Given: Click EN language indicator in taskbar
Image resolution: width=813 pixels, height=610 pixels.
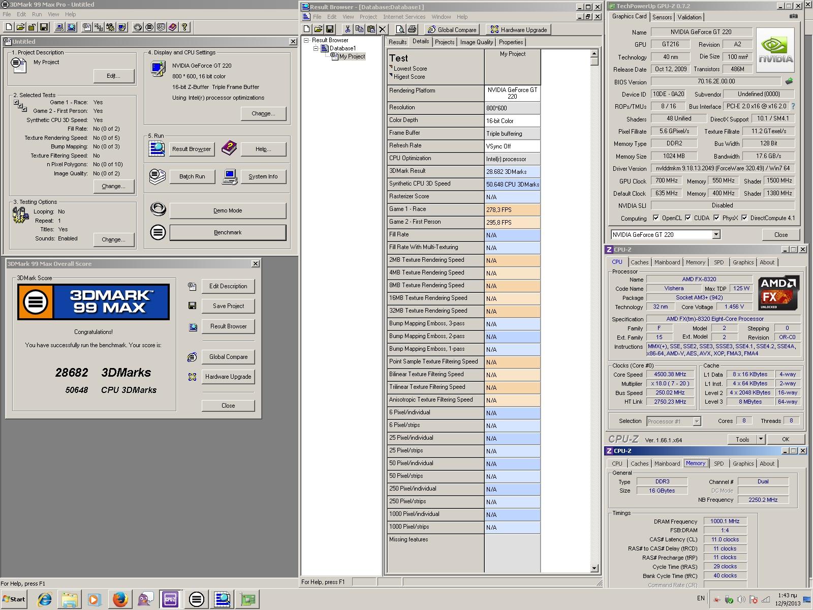Looking at the screenshot, I should tap(701, 598).
